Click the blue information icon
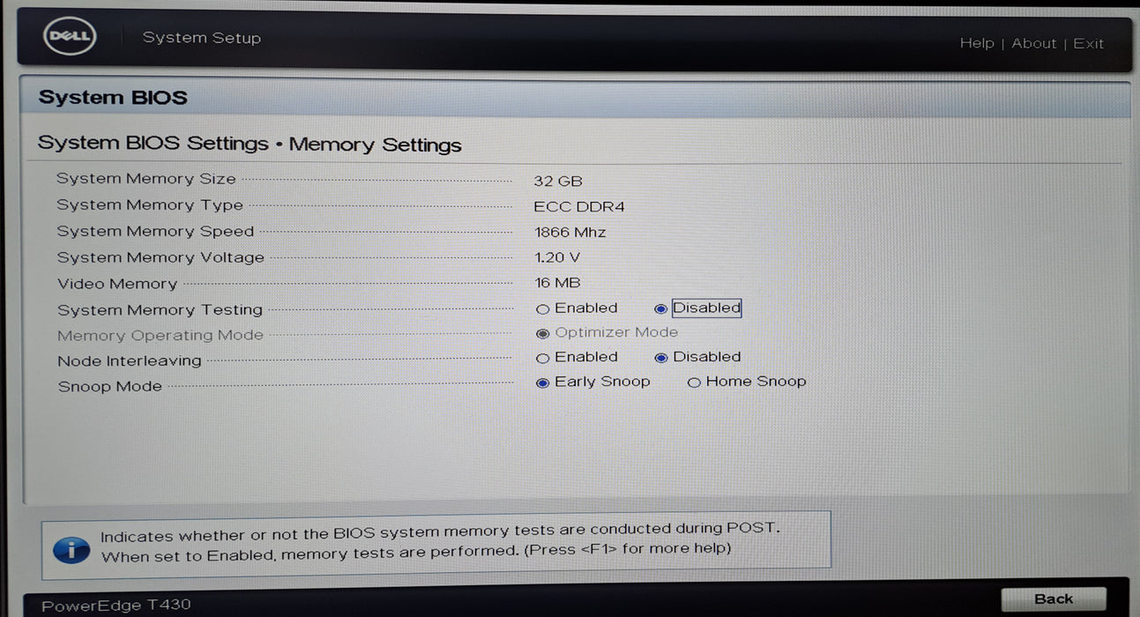This screenshot has height=617, width=1140. click(71, 548)
